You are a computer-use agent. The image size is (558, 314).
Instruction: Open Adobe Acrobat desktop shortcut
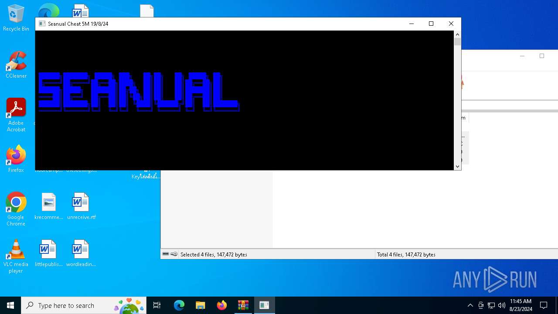click(16, 115)
